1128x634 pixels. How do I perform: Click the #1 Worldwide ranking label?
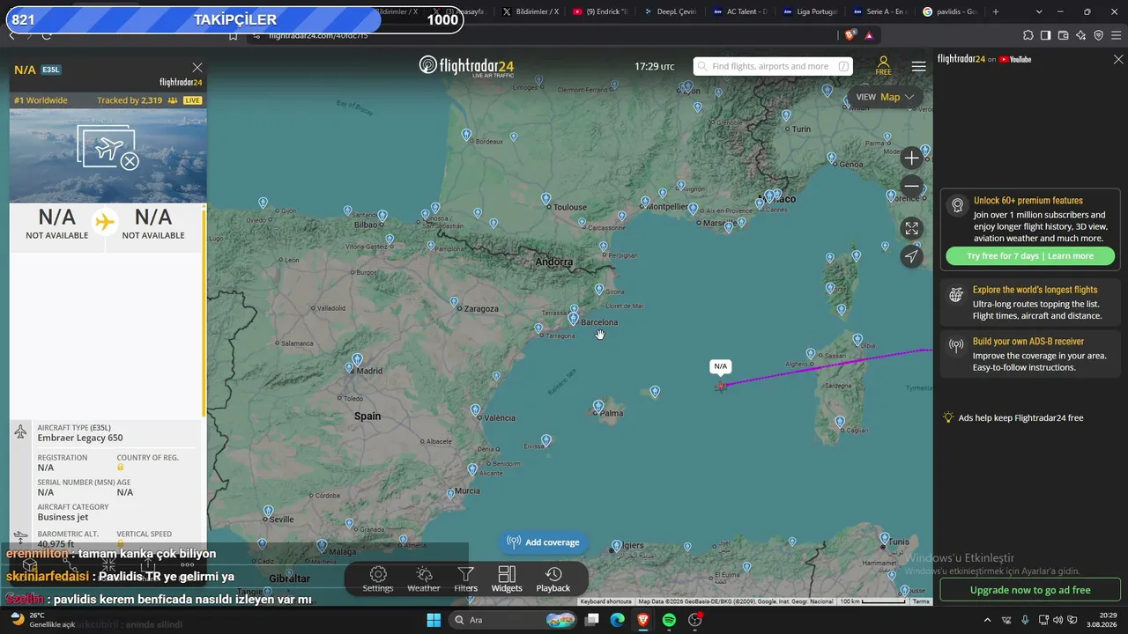pos(41,100)
